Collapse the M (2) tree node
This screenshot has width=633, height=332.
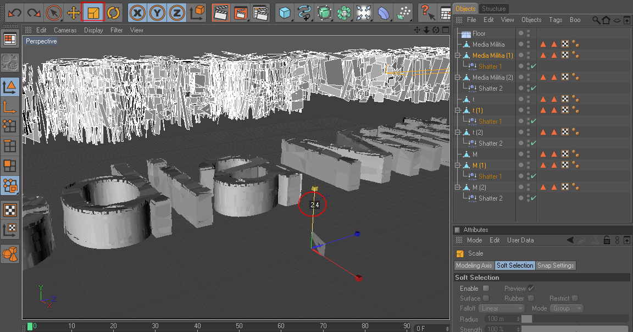[458, 187]
